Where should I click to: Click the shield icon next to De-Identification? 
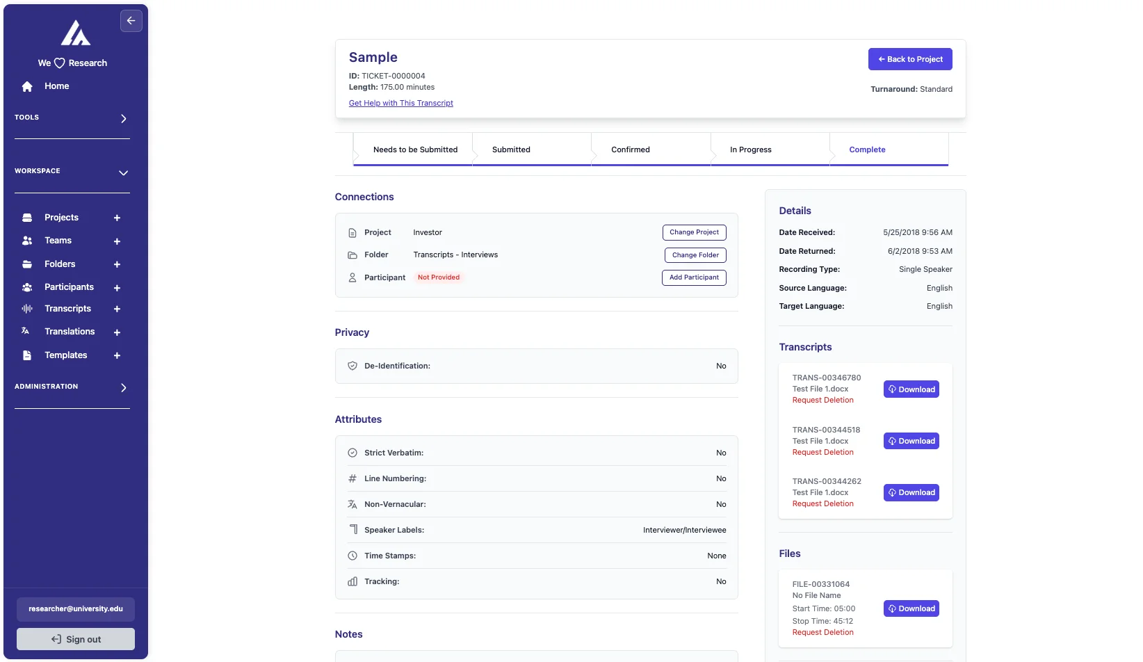(x=352, y=365)
